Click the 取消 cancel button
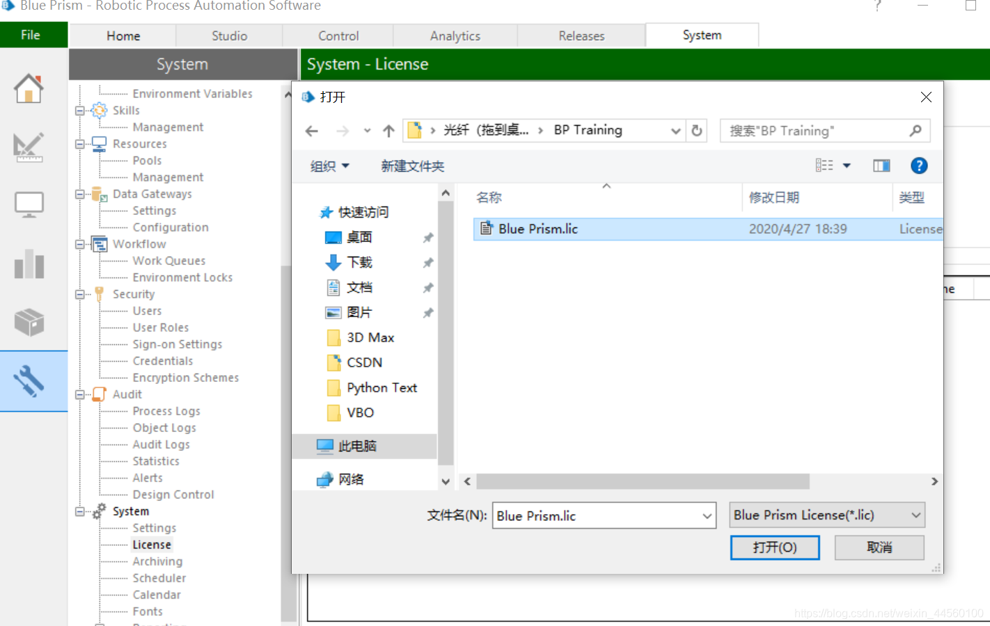 tap(879, 547)
